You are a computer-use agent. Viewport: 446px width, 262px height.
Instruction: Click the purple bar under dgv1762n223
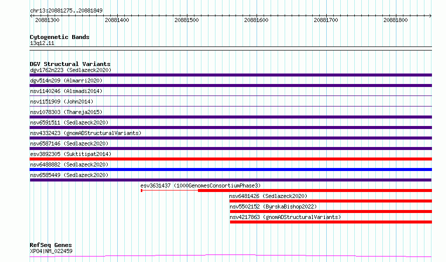231,75
